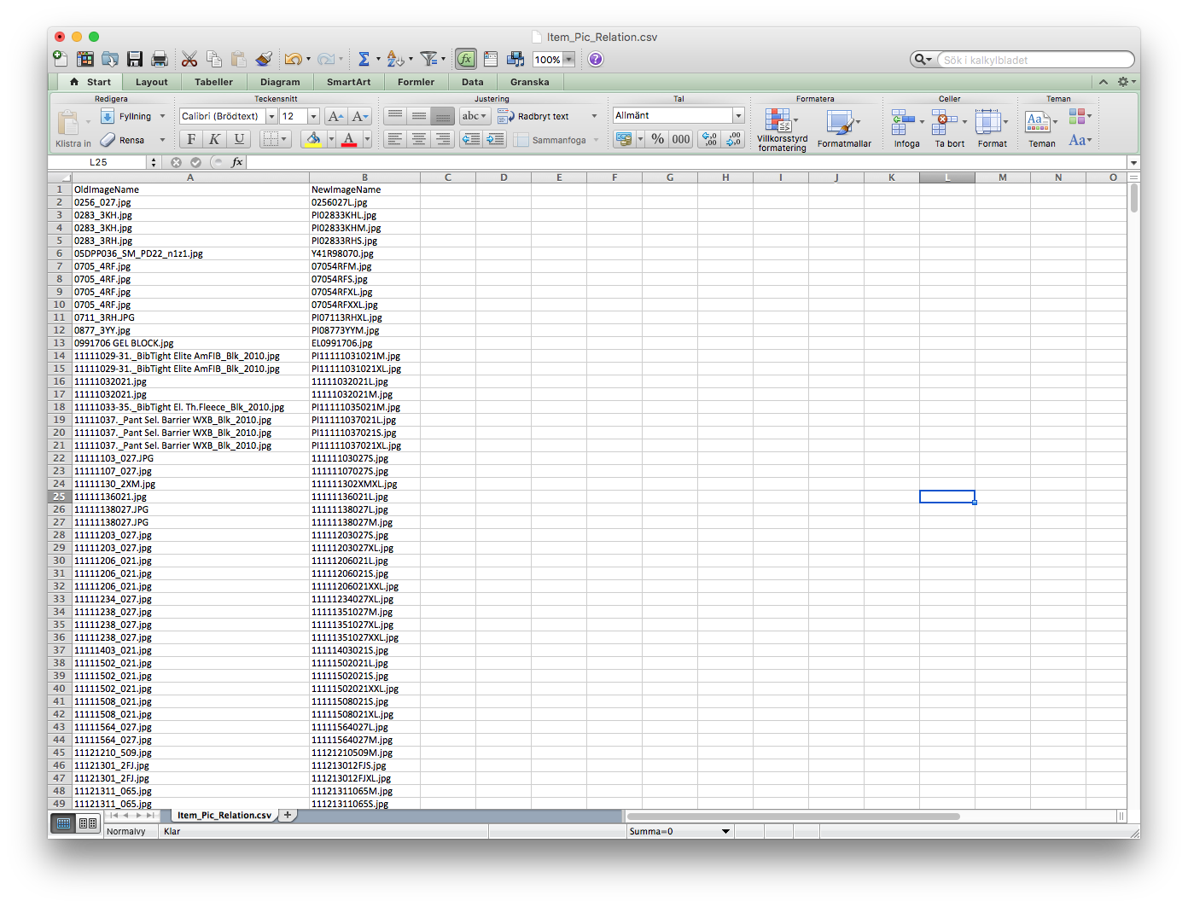Click the Klistra in paste button
1188x907 pixels.
tap(72, 130)
